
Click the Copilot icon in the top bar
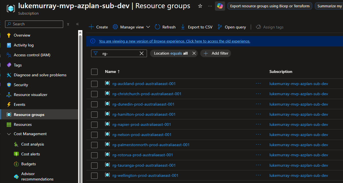click(220, 6)
